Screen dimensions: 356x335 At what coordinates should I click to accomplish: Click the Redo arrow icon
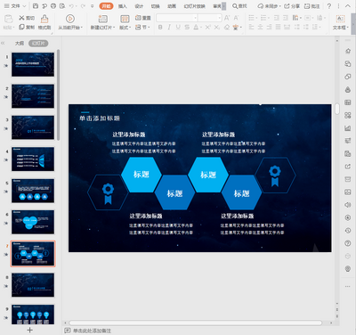click(x=83, y=6)
